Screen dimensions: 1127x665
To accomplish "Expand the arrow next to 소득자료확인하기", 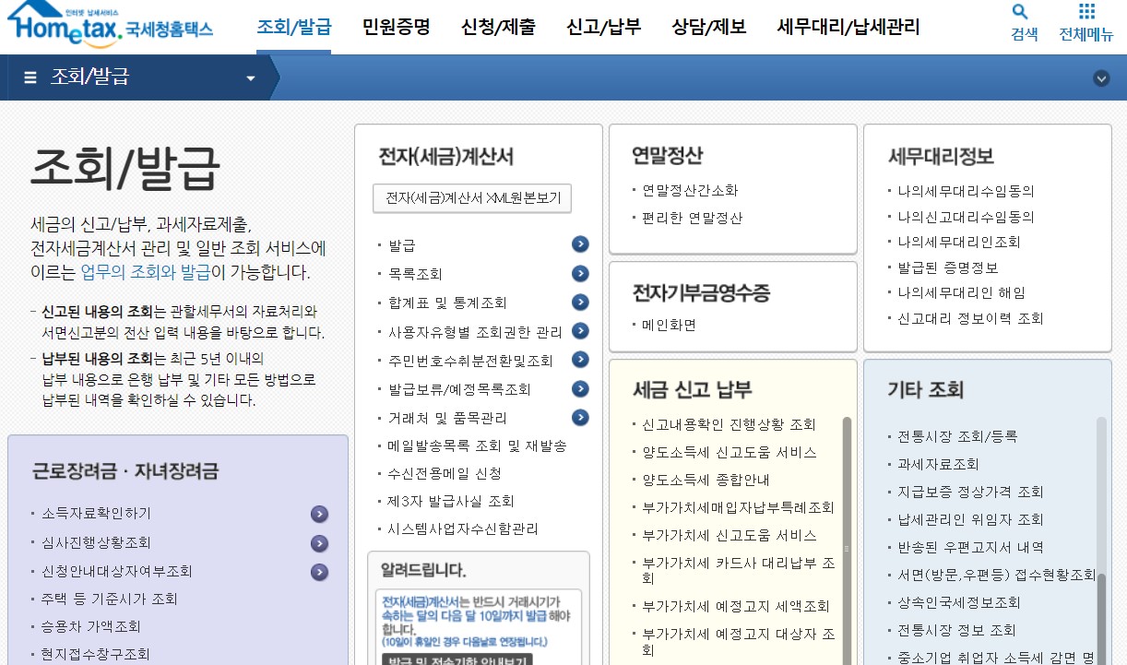I will coord(319,515).
